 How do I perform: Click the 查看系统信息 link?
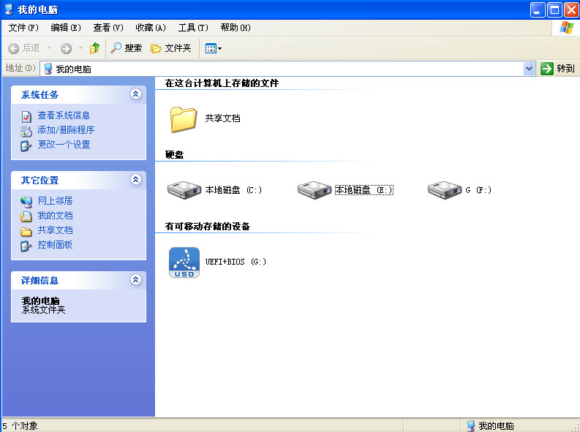[x=64, y=115]
